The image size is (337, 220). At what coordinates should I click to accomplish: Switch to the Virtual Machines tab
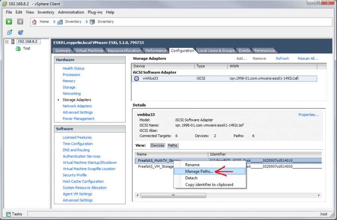point(89,50)
